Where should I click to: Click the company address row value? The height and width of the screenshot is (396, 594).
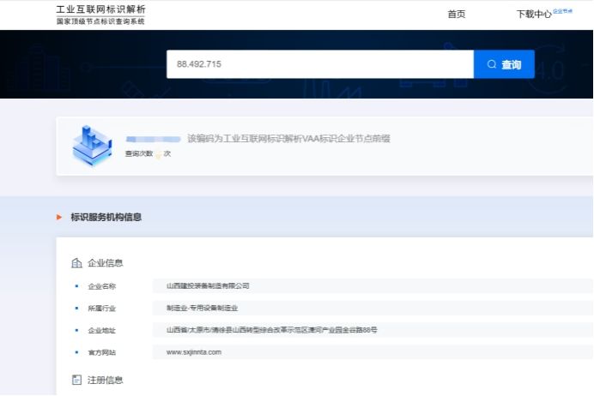(271, 330)
